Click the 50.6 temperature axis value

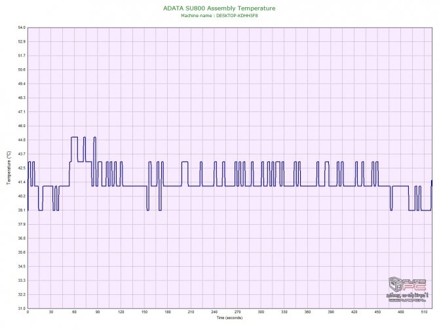22,69
